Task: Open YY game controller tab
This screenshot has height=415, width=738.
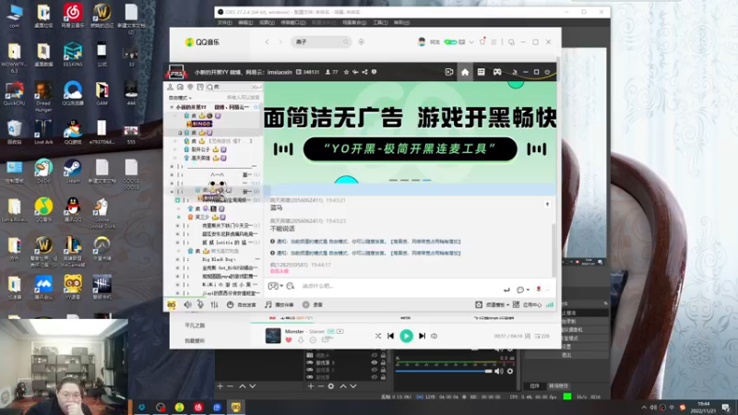Action: (497, 72)
